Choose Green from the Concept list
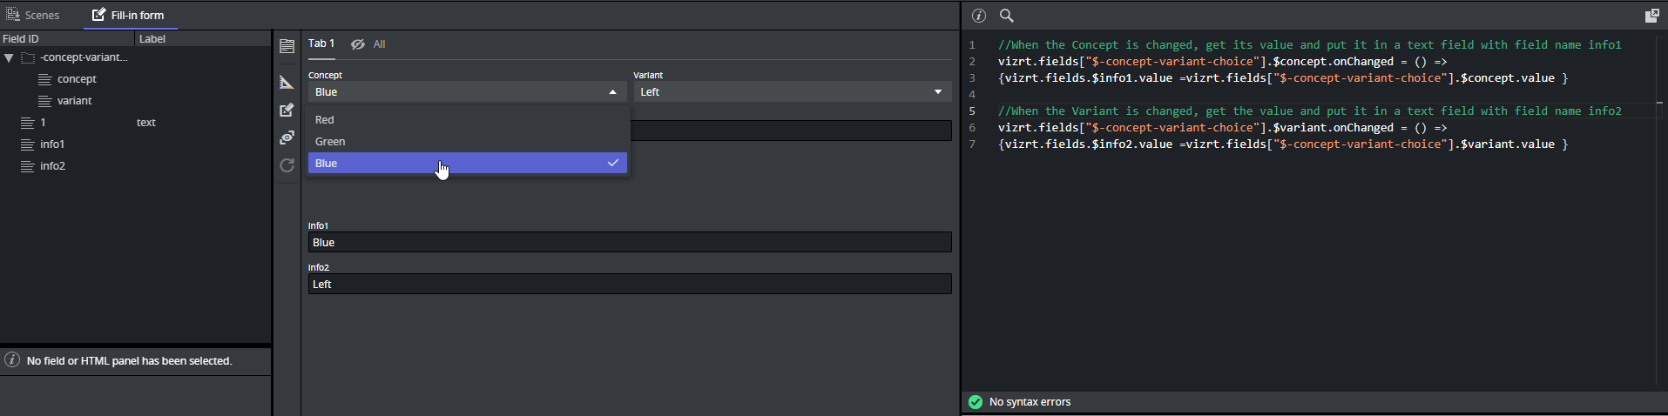This screenshot has height=416, width=1668. pyautogui.click(x=330, y=142)
